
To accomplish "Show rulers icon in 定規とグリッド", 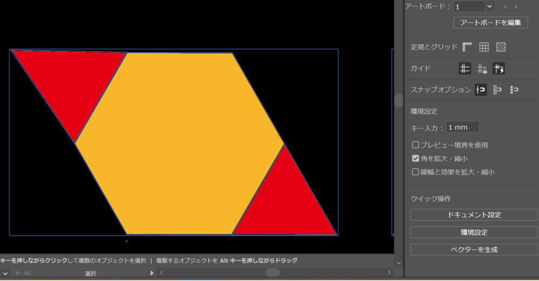I will tap(467, 47).
